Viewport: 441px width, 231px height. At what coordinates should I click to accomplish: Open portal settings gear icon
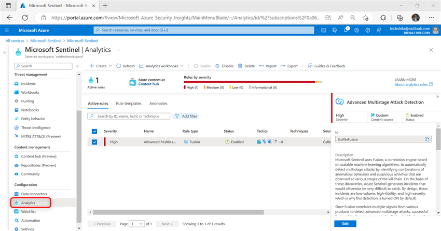click(356, 30)
